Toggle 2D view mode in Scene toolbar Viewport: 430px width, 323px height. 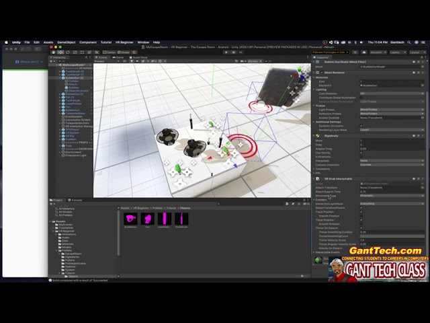coord(125,61)
